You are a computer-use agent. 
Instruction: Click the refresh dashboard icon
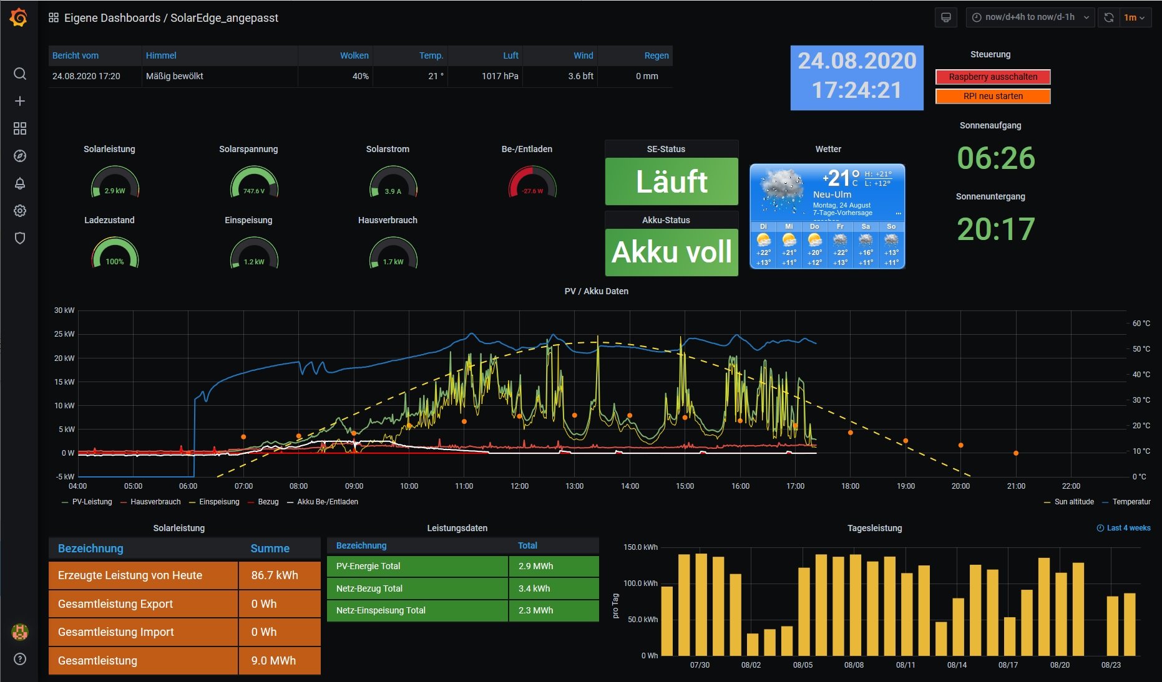(x=1108, y=17)
